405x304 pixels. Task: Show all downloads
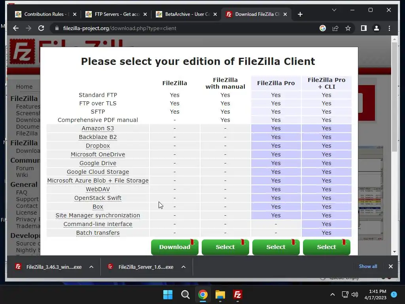(368, 266)
